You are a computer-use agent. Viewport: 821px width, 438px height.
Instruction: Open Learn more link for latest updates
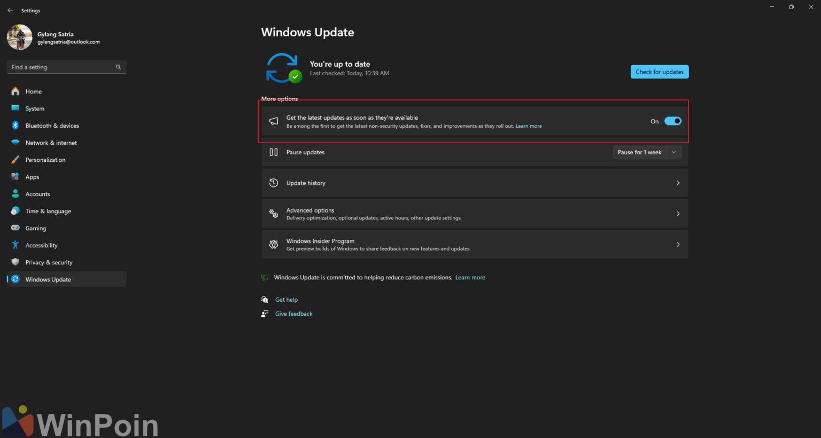point(529,127)
